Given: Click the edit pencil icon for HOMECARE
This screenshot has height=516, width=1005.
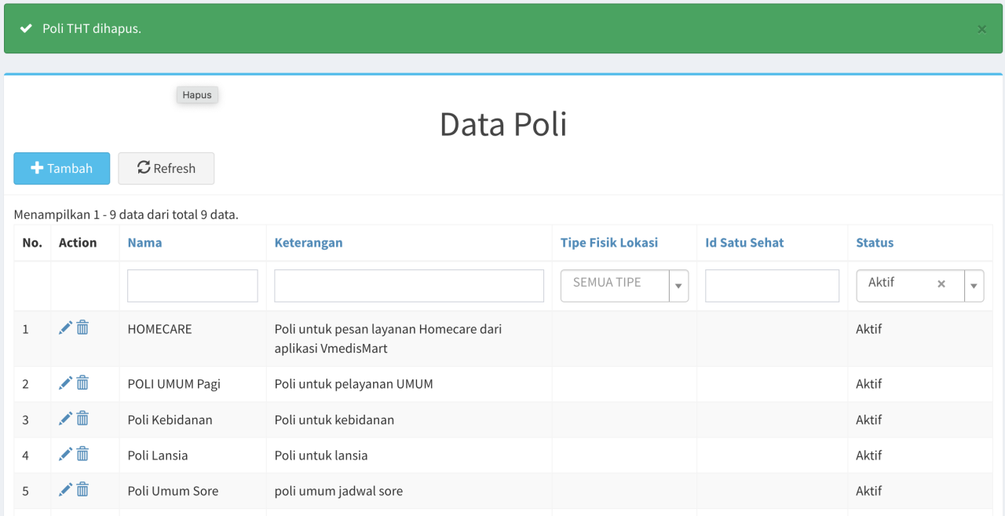Looking at the screenshot, I should pyautogui.click(x=65, y=328).
